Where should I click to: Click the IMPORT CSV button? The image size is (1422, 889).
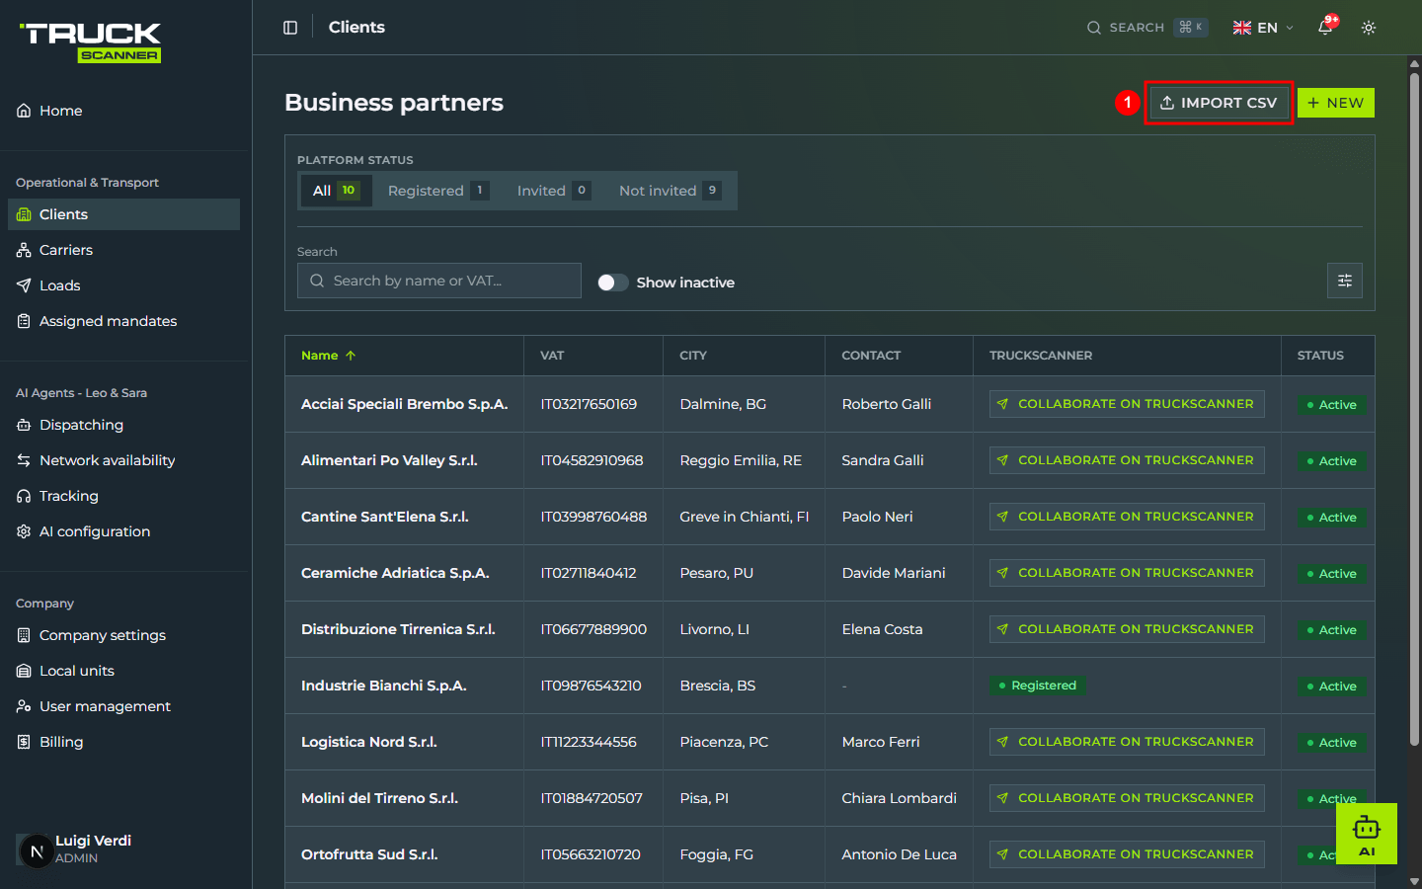tap(1220, 103)
